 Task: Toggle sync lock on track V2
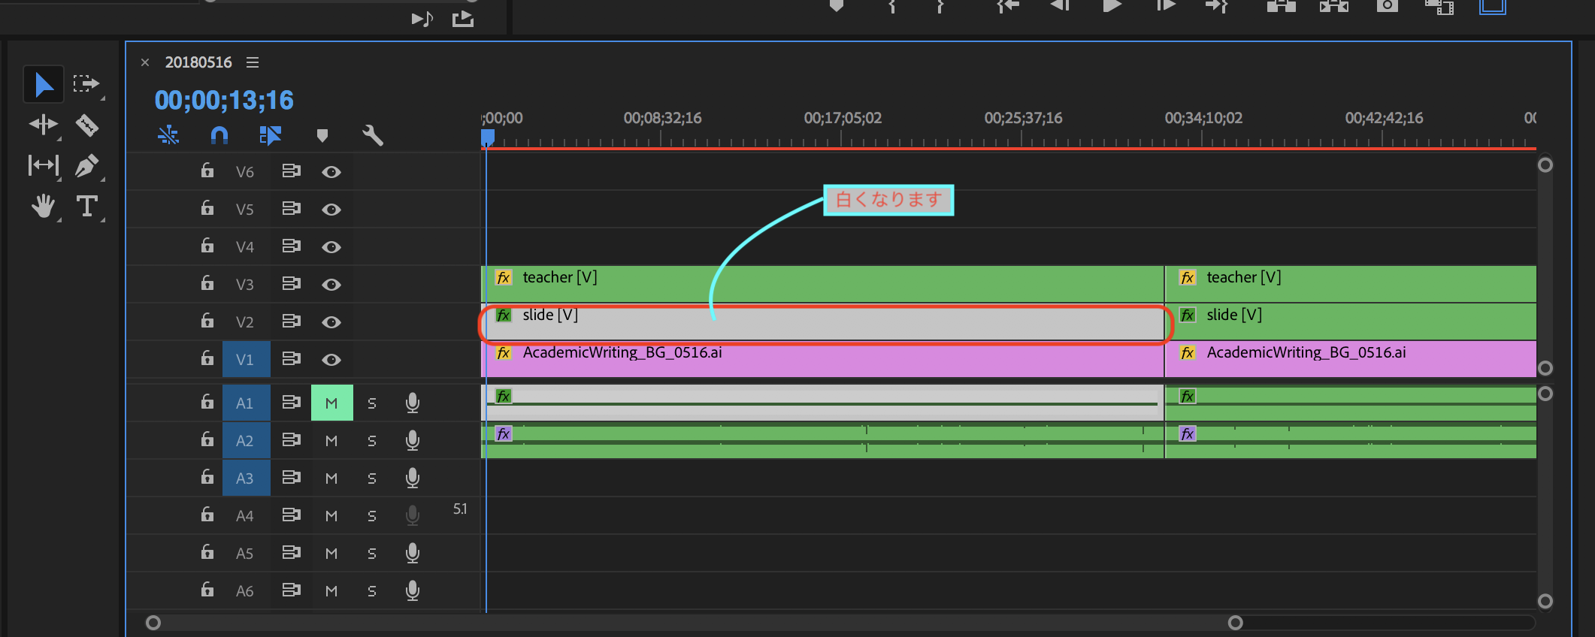[x=291, y=322]
